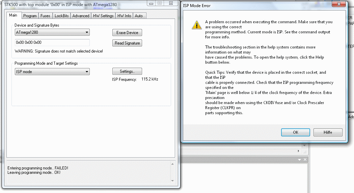Viewport: 354px width, 193px height.
Task: Click the right scroll arrow in background window
Action: click(x=298, y=151)
